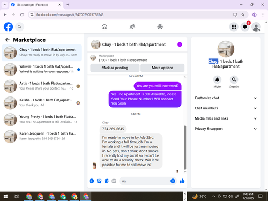
Task: Select the Messenger | Facebook browser tab
Action: coord(36,5)
